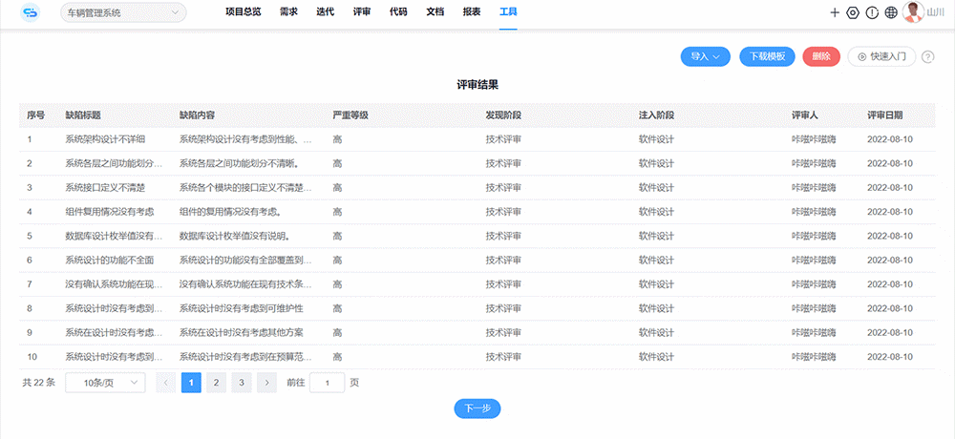955x439 pixels.
Task: Select row 组件复用情况没有考虑
Action: coord(477,212)
